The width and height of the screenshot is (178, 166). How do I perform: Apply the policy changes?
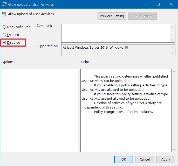(166, 159)
